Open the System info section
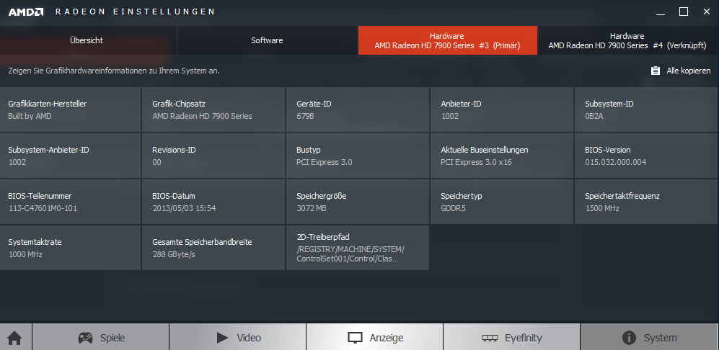 point(648,338)
